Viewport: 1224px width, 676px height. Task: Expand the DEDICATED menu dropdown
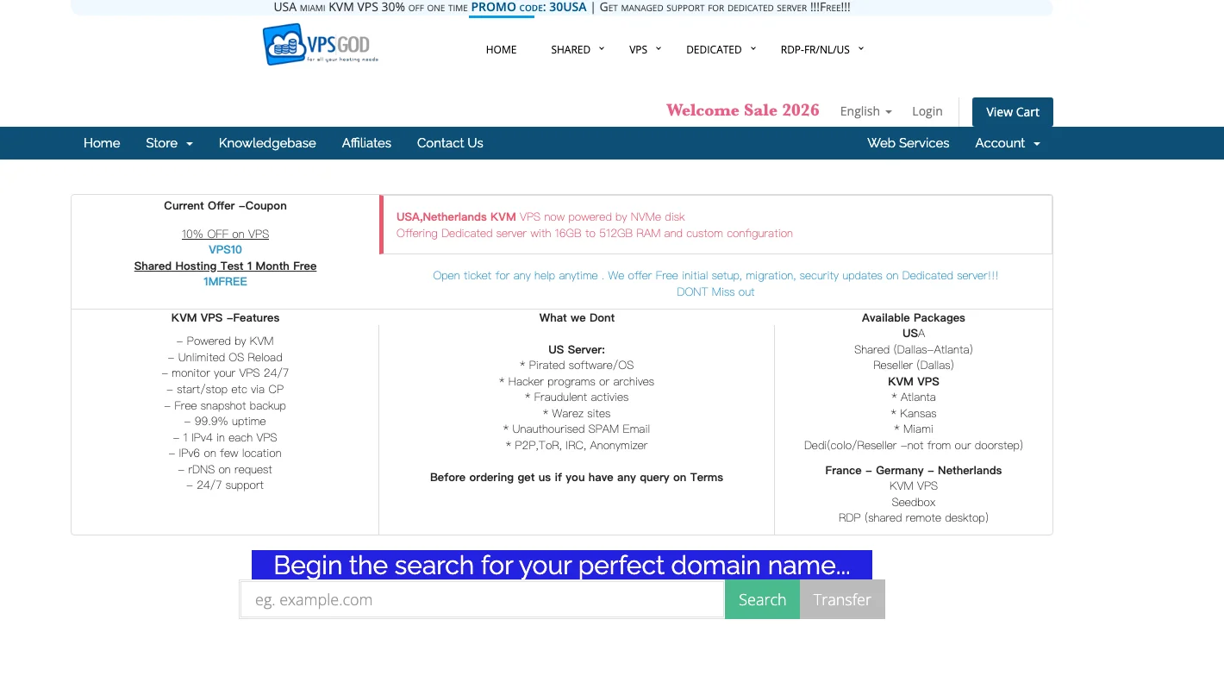point(721,50)
